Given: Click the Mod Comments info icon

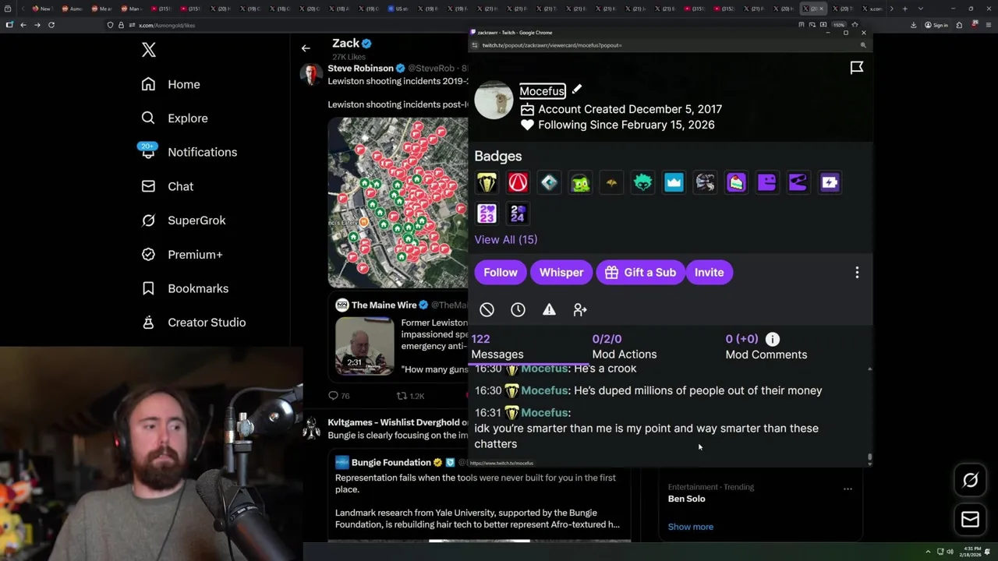Looking at the screenshot, I should 772,339.
